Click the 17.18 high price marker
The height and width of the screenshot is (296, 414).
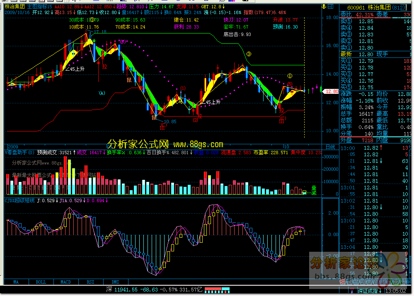(100, 31)
